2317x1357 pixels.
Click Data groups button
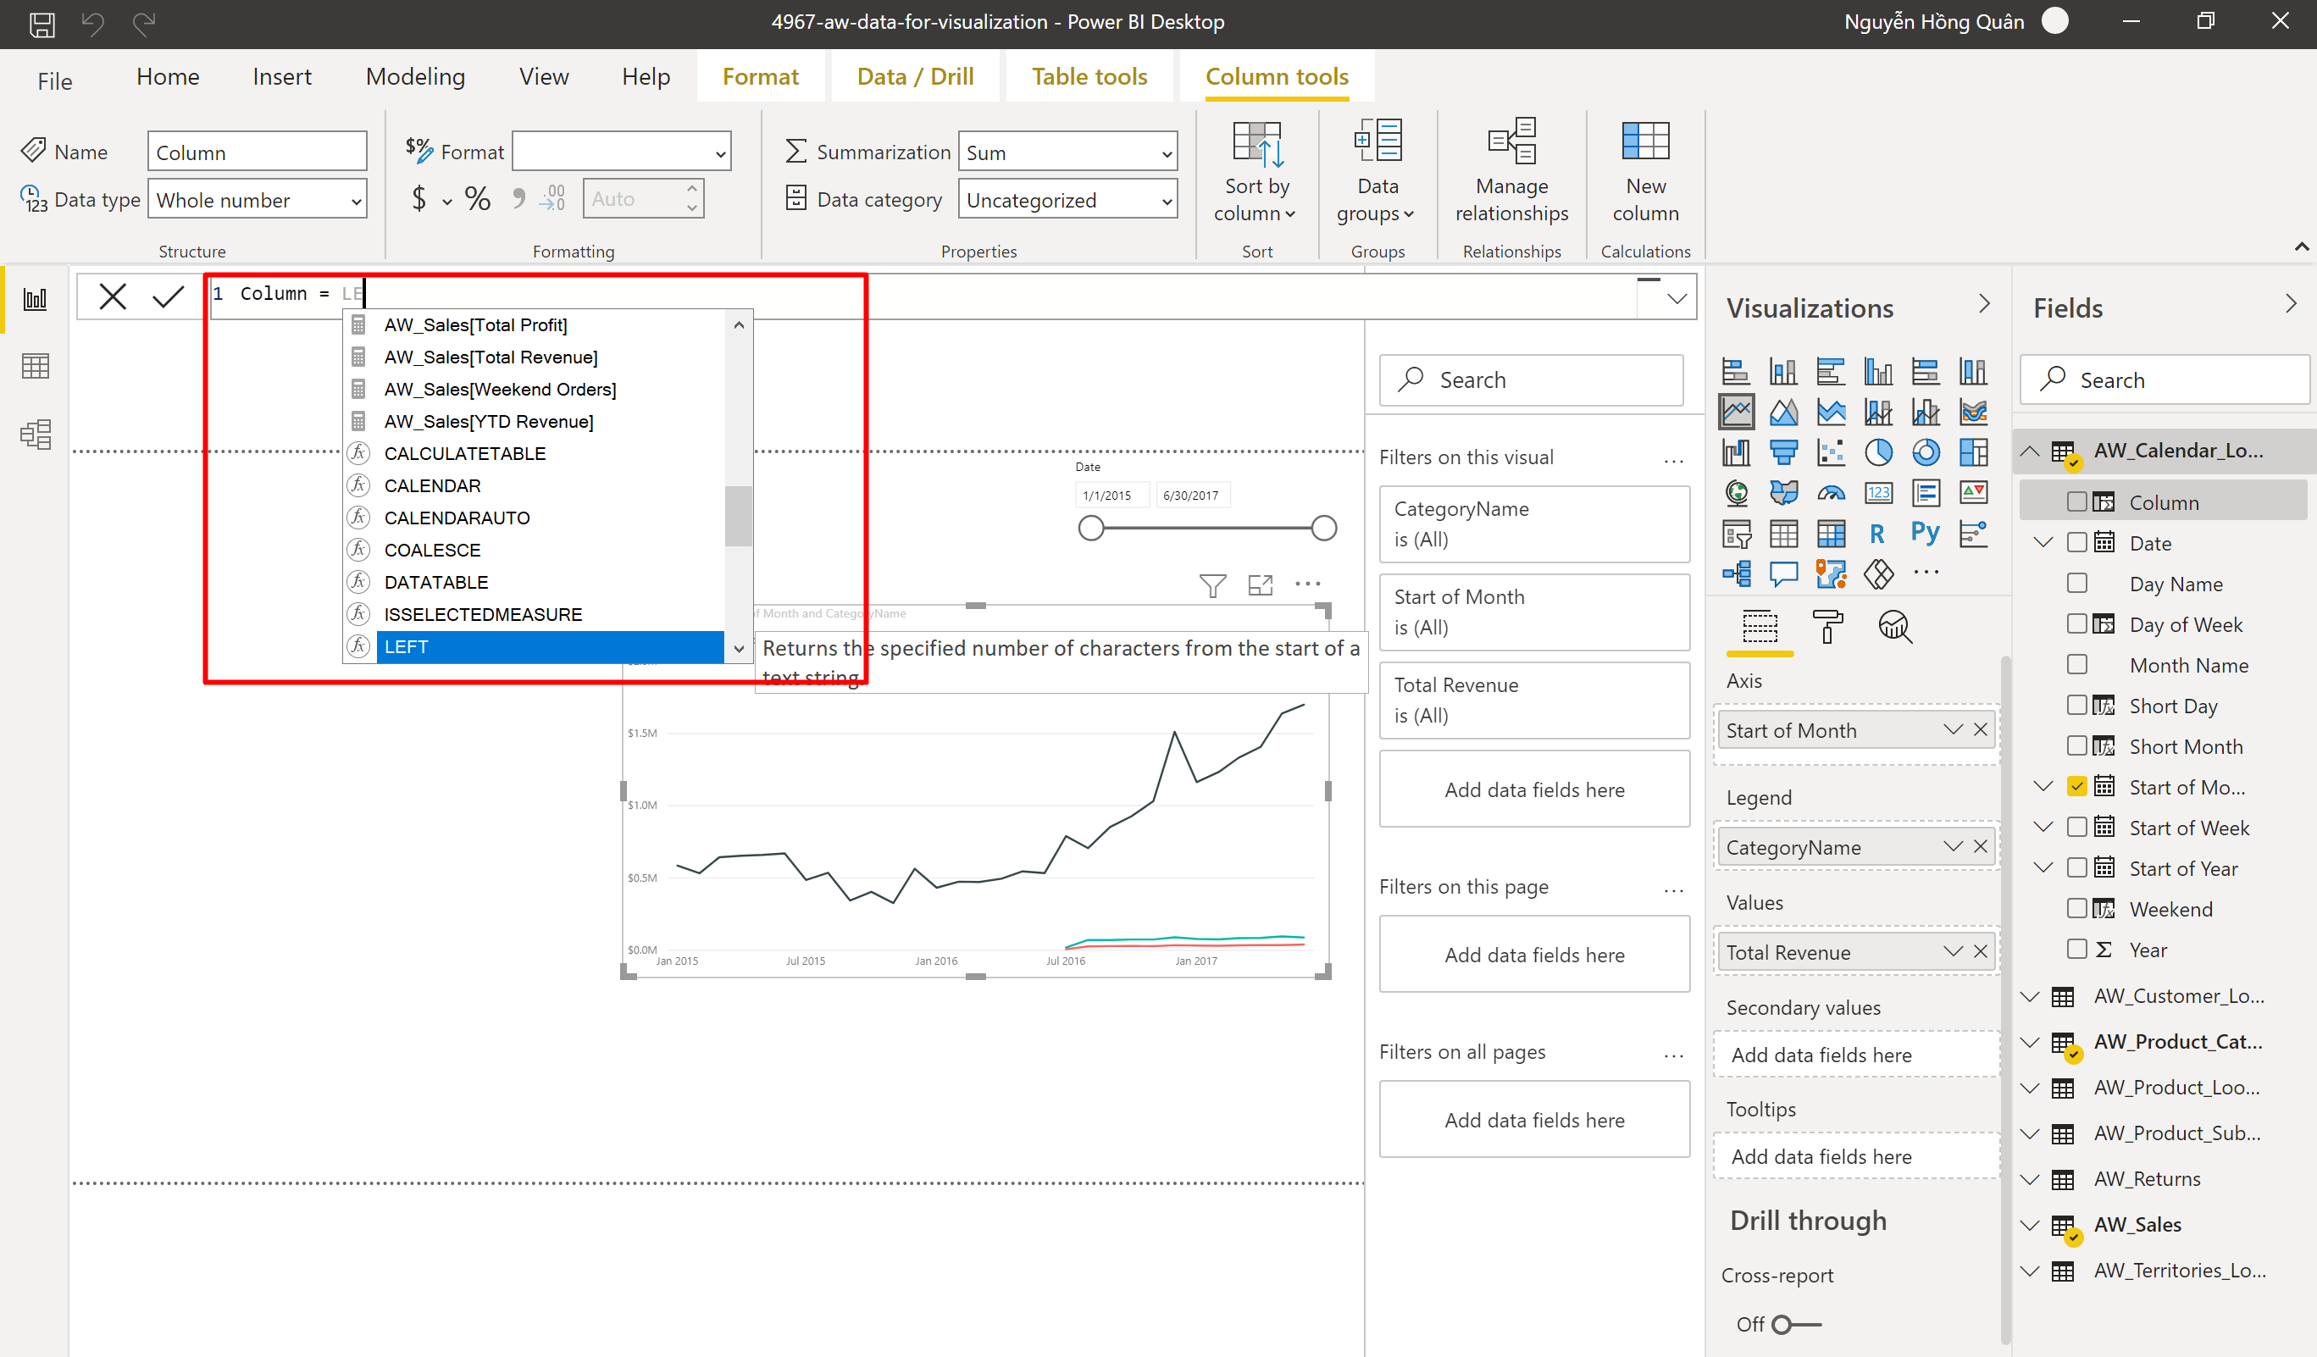1377,171
